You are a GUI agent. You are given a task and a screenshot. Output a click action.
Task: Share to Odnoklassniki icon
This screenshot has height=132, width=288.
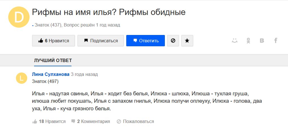(x=248, y=41)
